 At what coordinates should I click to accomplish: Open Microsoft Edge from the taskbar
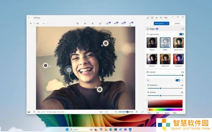coord(111,129)
